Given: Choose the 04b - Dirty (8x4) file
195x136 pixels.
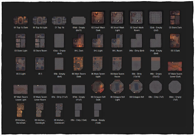Looking at the screenshot, I should coord(136,41).
